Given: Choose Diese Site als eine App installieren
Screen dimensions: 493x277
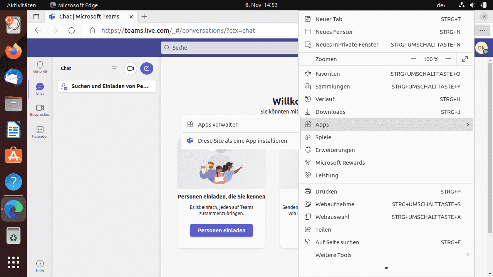Looking at the screenshot, I should coord(241,141).
